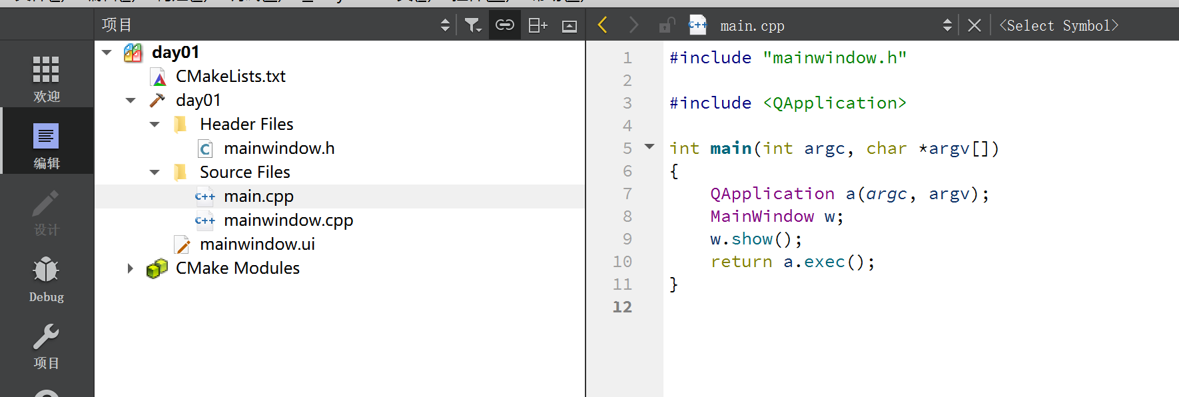Screen dimensions: 1179x397
Task: Open the project view selector dropdown
Action: point(445,25)
